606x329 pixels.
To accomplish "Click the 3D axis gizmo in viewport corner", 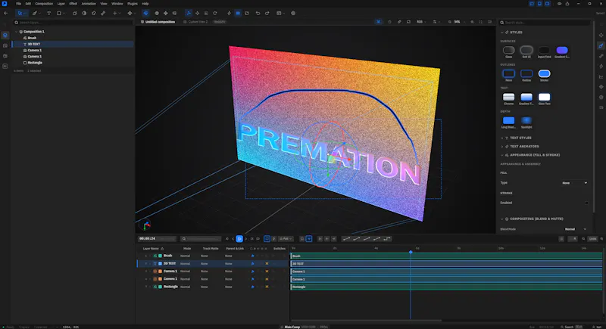I will [x=145, y=225].
